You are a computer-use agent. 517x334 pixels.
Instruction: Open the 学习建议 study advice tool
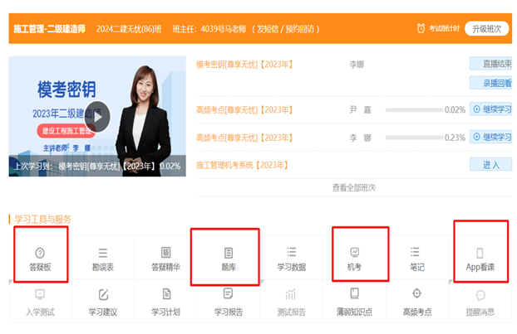(103, 303)
